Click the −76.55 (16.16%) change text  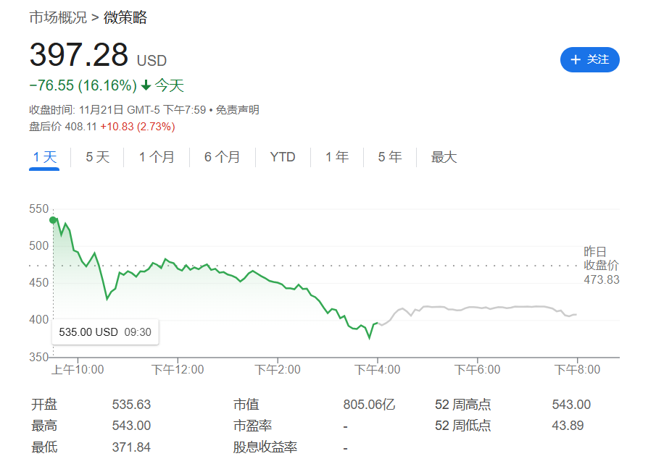(83, 85)
